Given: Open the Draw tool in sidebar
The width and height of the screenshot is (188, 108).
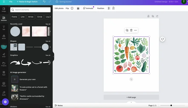Looking at the screenshot, I should point(4,55).
